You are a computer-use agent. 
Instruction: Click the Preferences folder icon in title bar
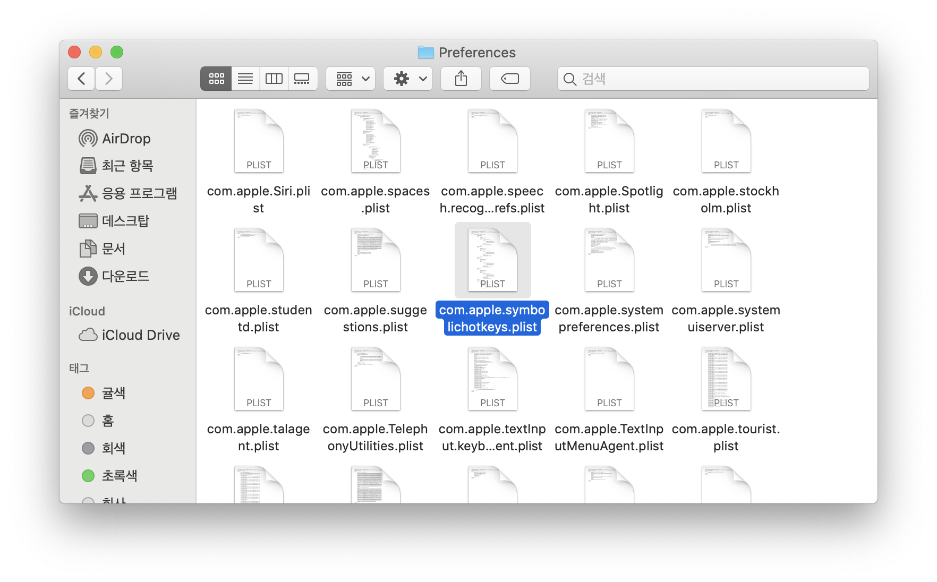coord(425,52)
